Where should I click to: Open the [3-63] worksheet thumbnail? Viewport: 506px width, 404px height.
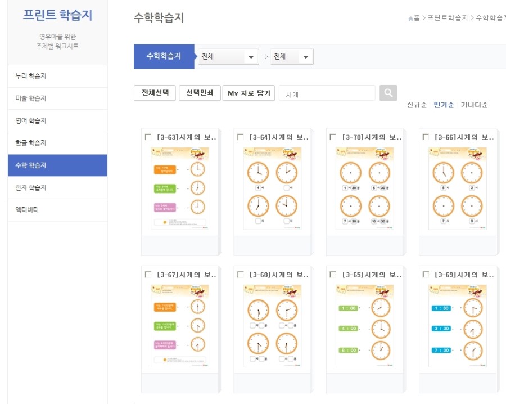coord(180,188)
